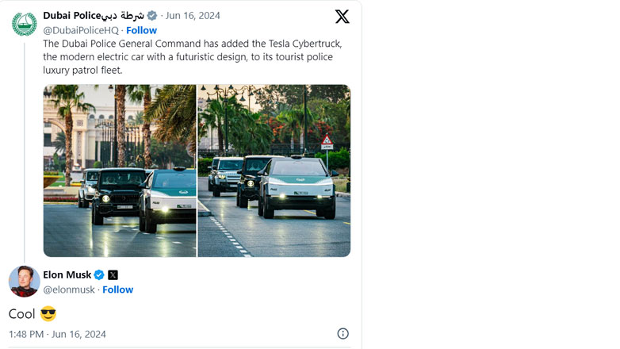Viewport: 620px width, 349px height.
Task: Open the Elon Musk display name link
Action: coord(67,275)
